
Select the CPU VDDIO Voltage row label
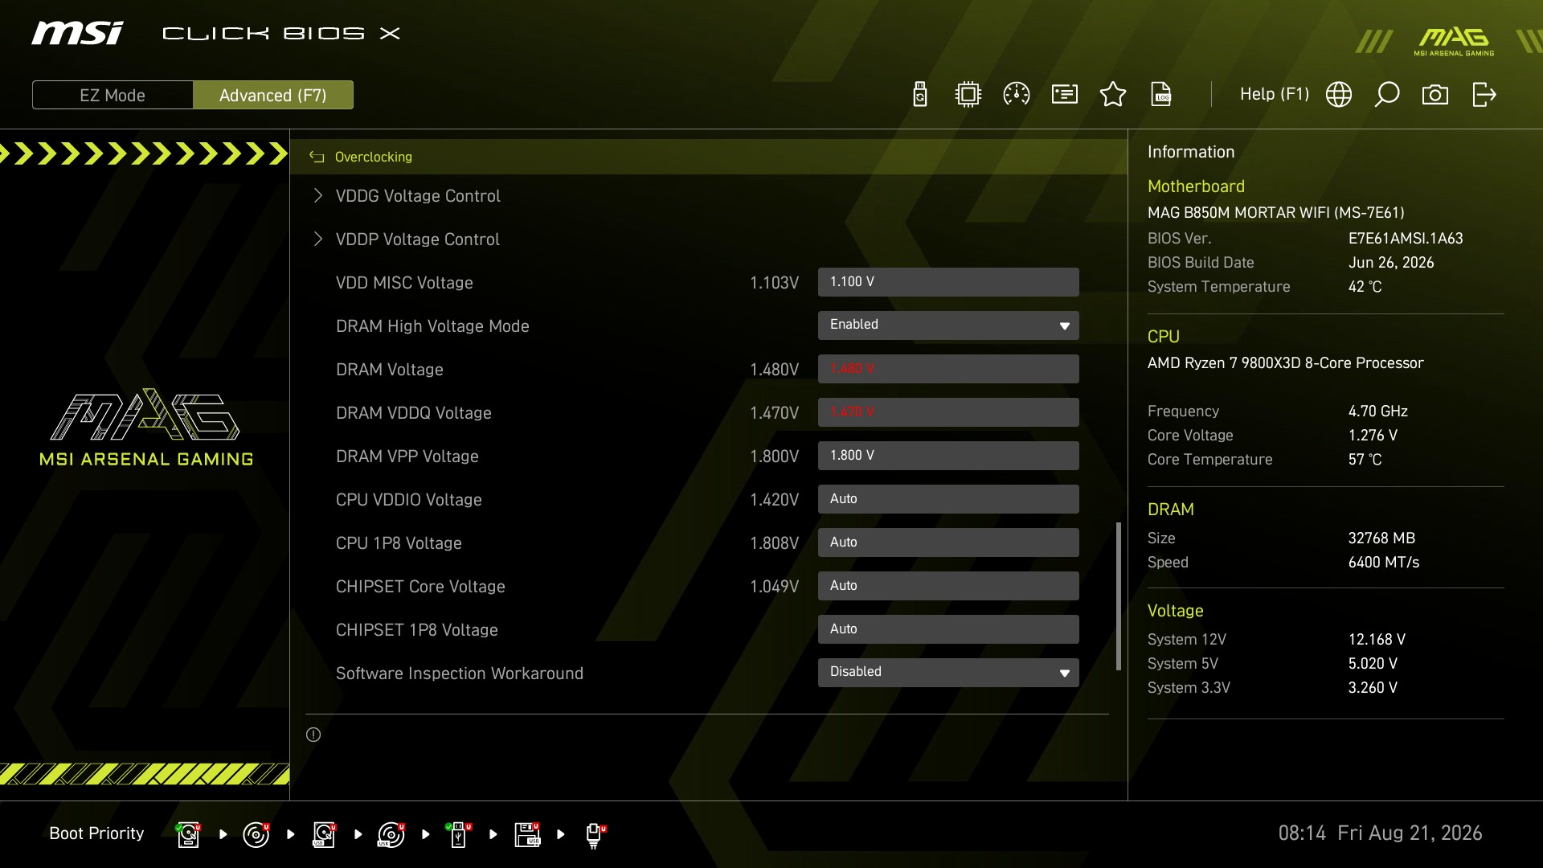[409, 500]
